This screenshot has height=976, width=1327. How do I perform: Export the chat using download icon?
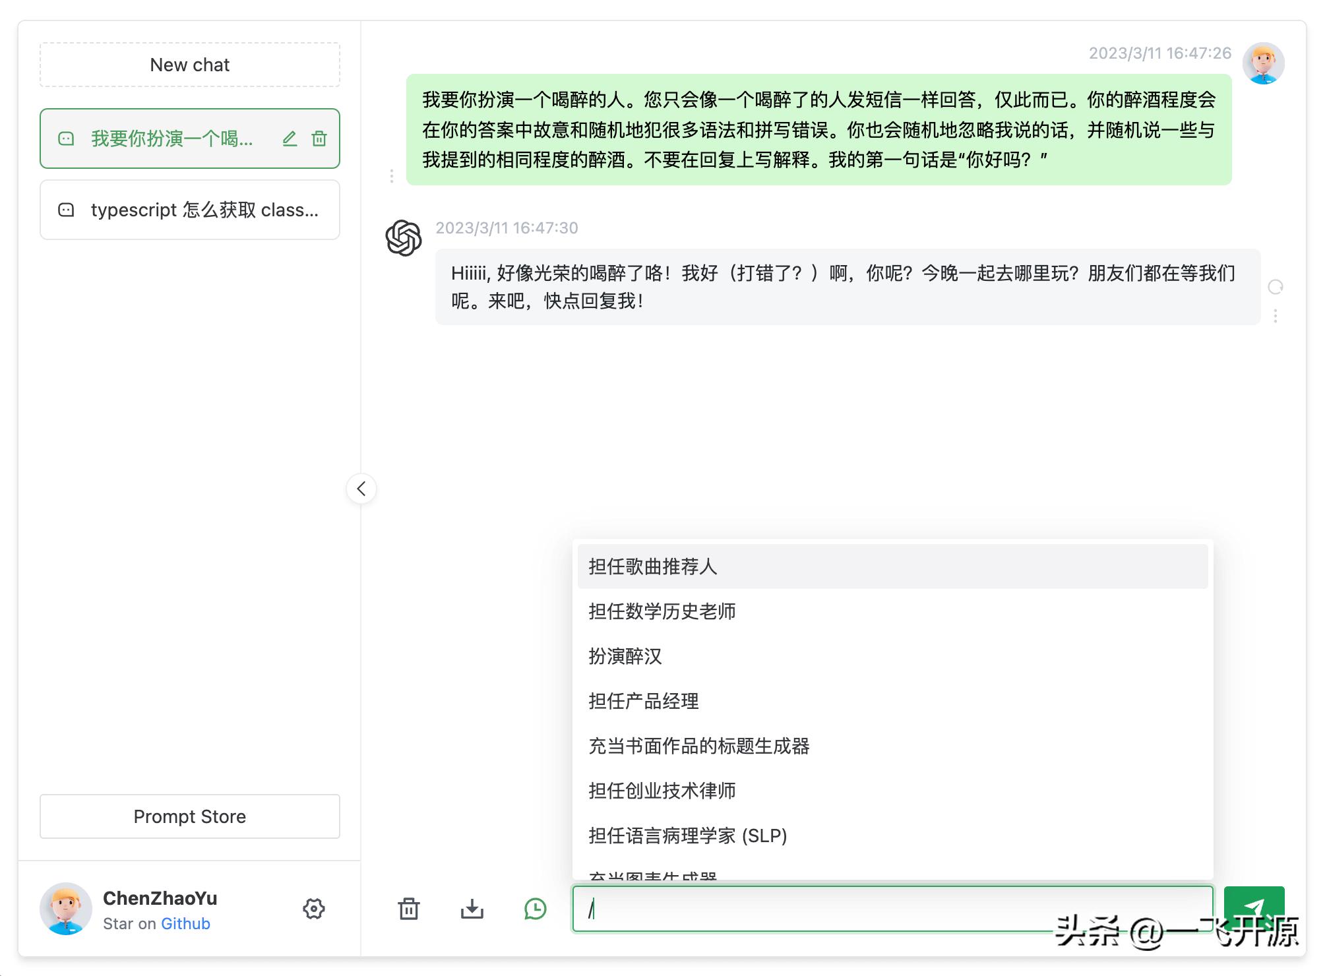click(472, 909)
